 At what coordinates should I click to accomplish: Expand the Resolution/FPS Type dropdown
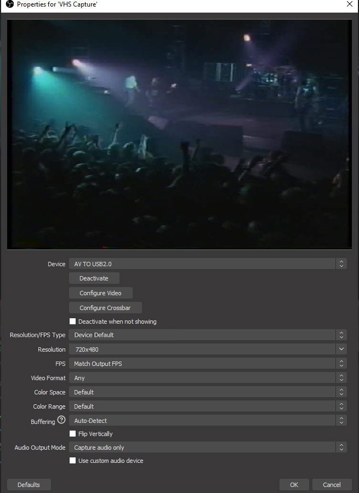[207, 335]
